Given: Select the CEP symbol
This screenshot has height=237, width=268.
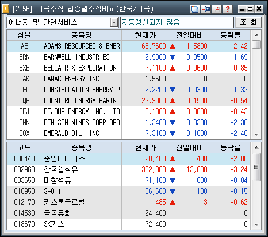Looking at the screenshot, I should pyautogui.click(x=24, y=90).
